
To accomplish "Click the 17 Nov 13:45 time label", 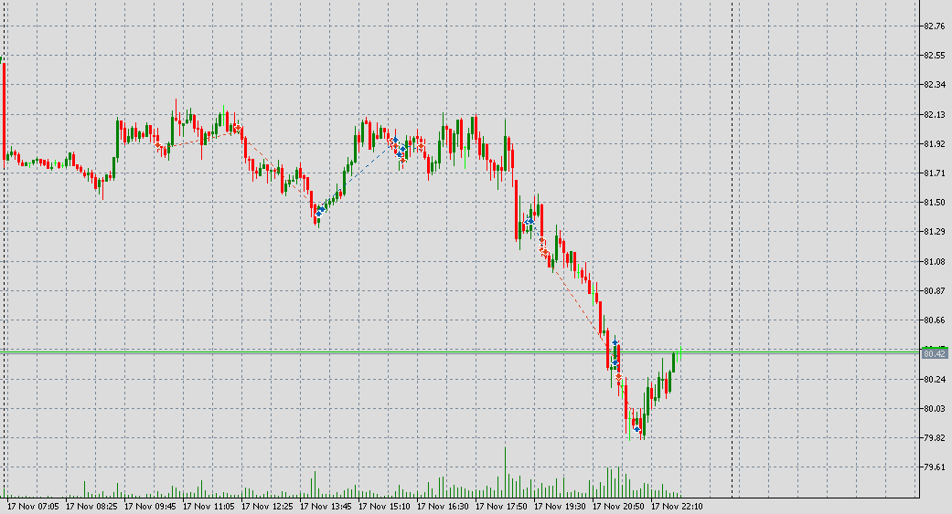I will tap(326, 506).
